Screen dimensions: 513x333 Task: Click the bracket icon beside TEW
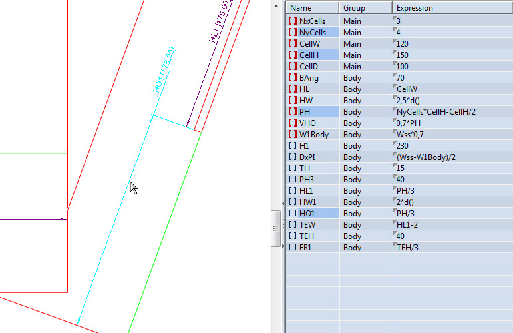tap(293, 225)
